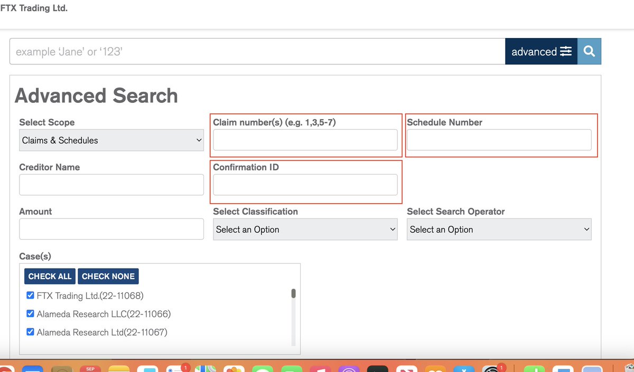The height and width of the screenshot is (372, 634).
Task: Click the magnifying glass search button
Action: pos(589,52)
